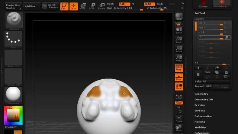The width and height of the screenshot is (238, 134).
Task: Enable M material mode
Action: coord(133,4)
